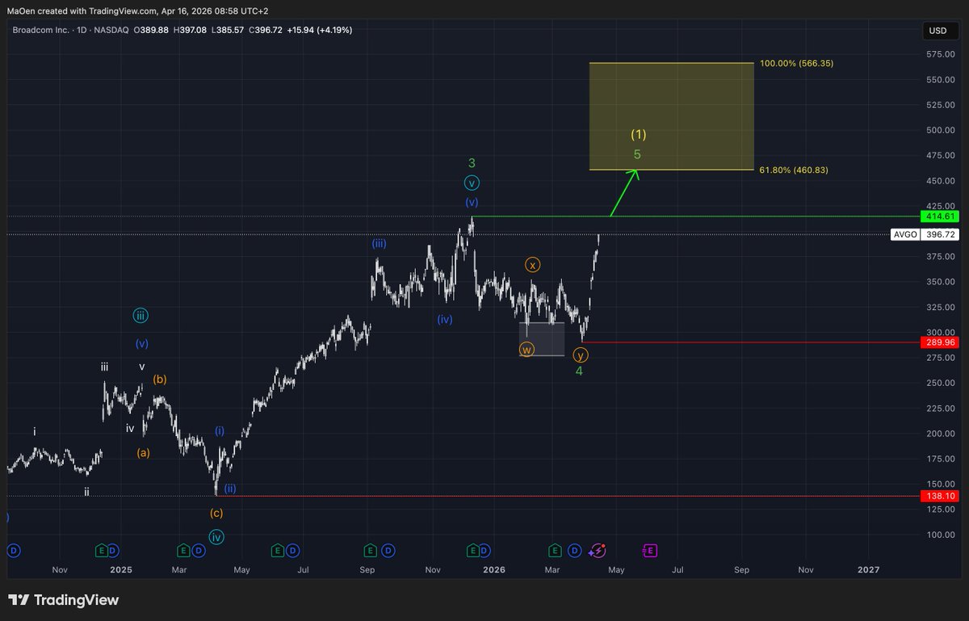Click the blue (iii) wave label
Screen dimensions: 969x621
click(379, 243)
